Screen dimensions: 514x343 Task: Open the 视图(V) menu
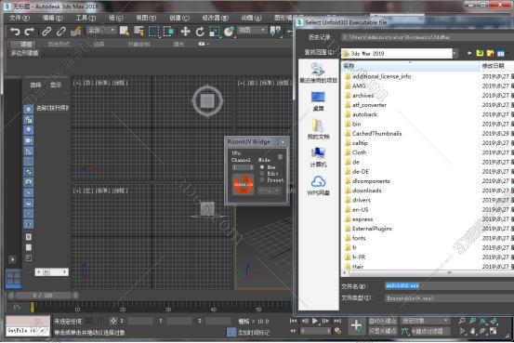click(x=146, y=18)
